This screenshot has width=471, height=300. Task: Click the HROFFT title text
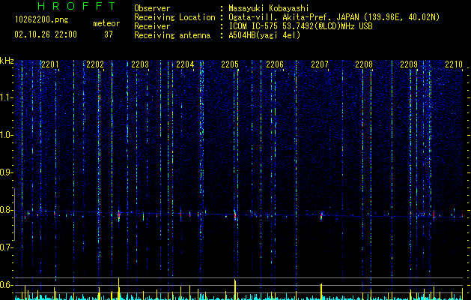[77, 6]
